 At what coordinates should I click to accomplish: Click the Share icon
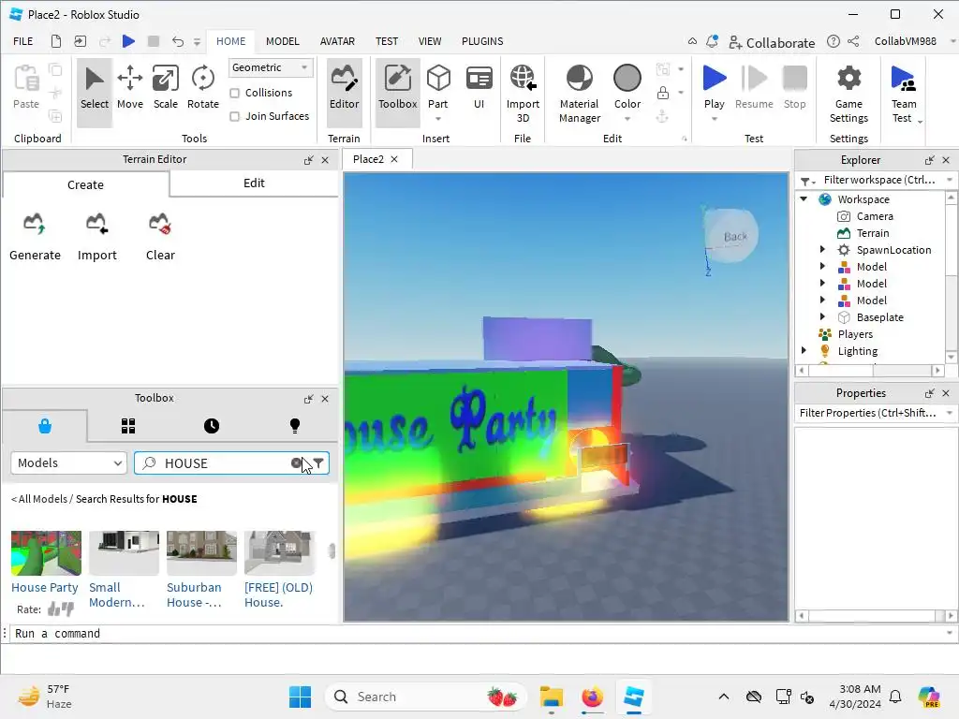click(x=853, y=41)
